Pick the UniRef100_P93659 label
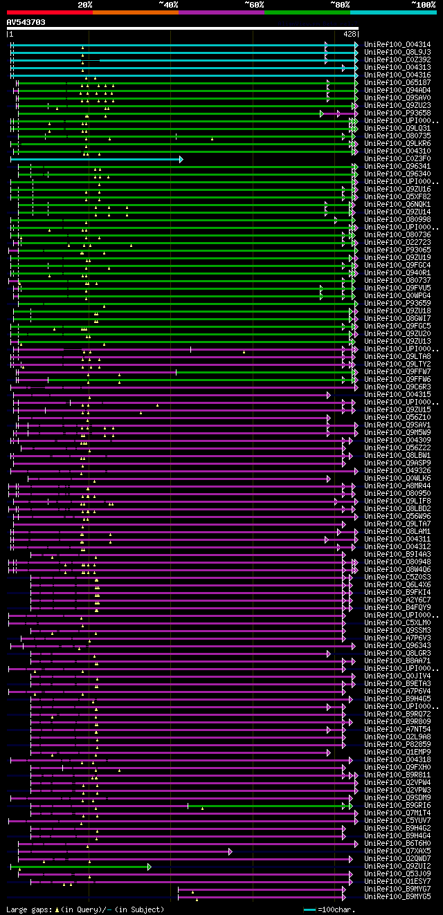Image resolution: width=443 pixels, height=915 pixels. [x=398, y=304]
